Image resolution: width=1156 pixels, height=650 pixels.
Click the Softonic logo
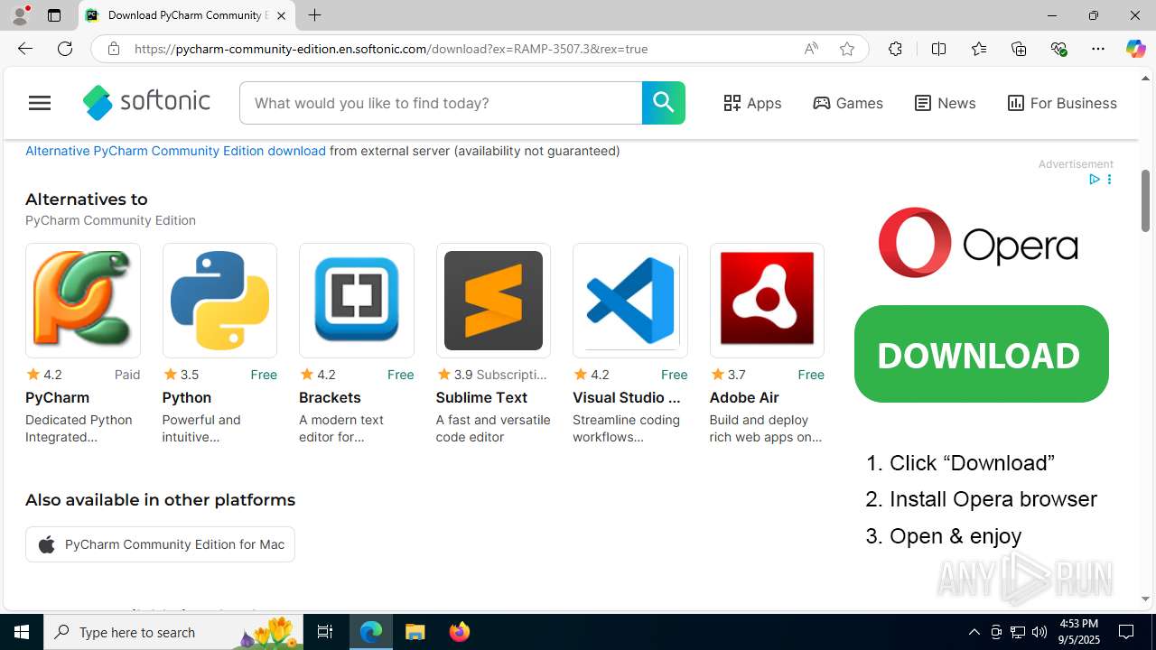tap(146, 103)
